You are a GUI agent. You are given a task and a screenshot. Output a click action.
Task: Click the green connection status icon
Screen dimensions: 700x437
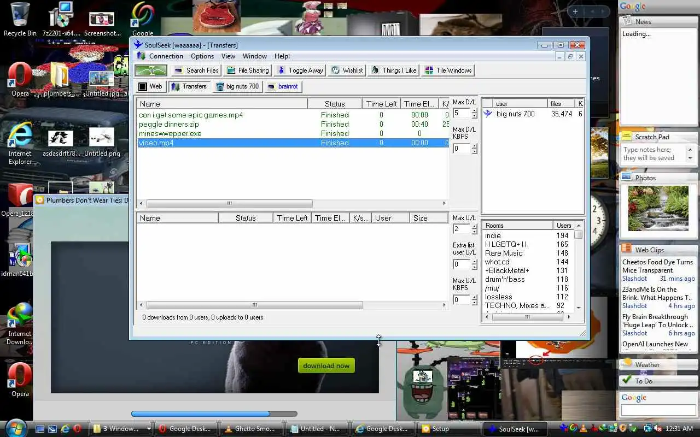[151, 70]
